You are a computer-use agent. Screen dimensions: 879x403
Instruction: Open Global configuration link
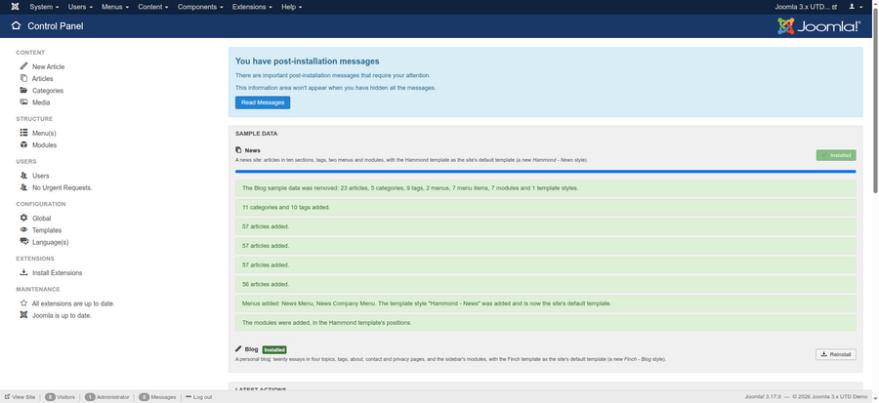coord(41,219)
